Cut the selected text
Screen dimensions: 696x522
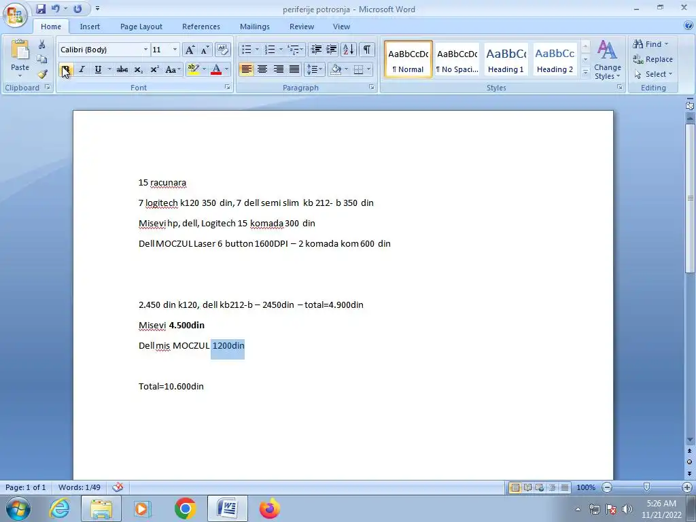[x=41, y=44]
